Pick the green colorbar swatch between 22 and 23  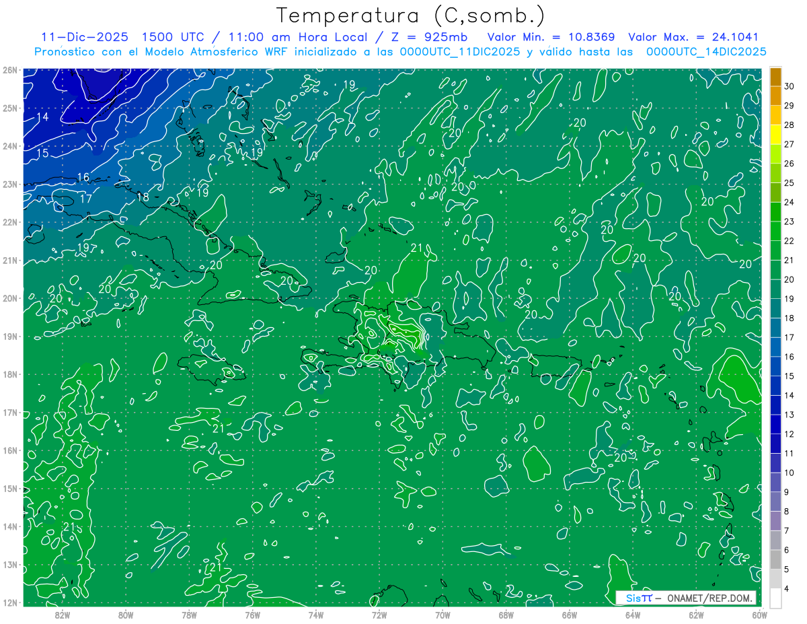[776, 231]
